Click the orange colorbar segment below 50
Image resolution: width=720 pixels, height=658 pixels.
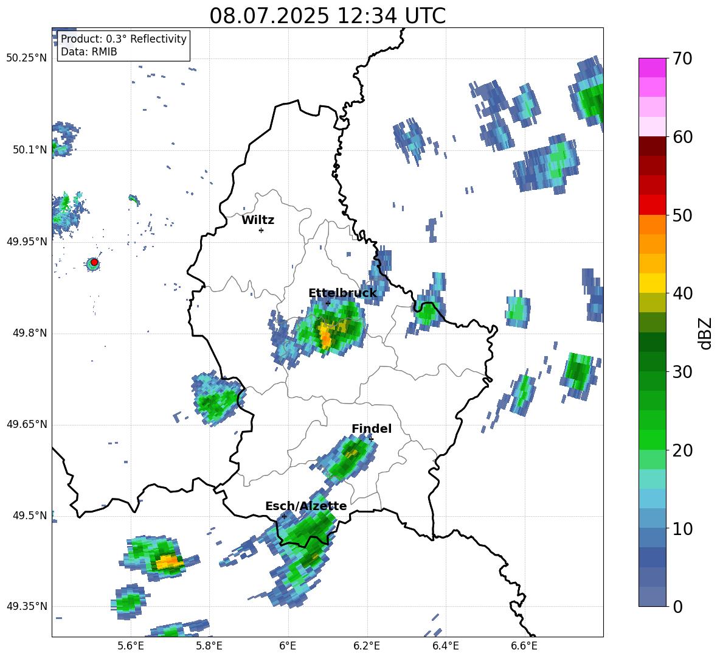[652, 225]
